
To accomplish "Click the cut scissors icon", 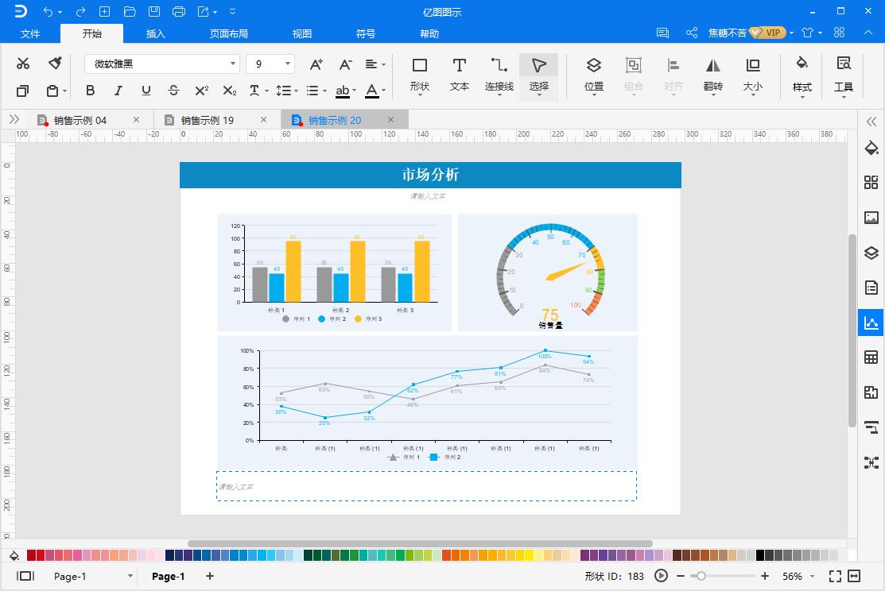I will (x=23, y=64).
